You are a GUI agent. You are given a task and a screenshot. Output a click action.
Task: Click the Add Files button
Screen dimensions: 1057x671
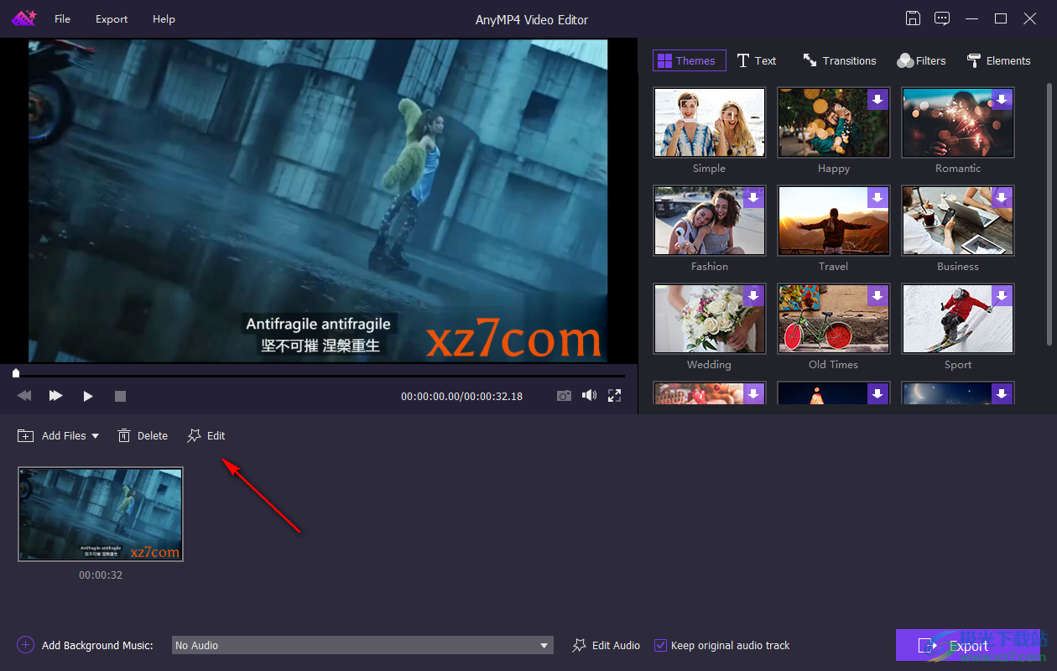click(58, 435)
